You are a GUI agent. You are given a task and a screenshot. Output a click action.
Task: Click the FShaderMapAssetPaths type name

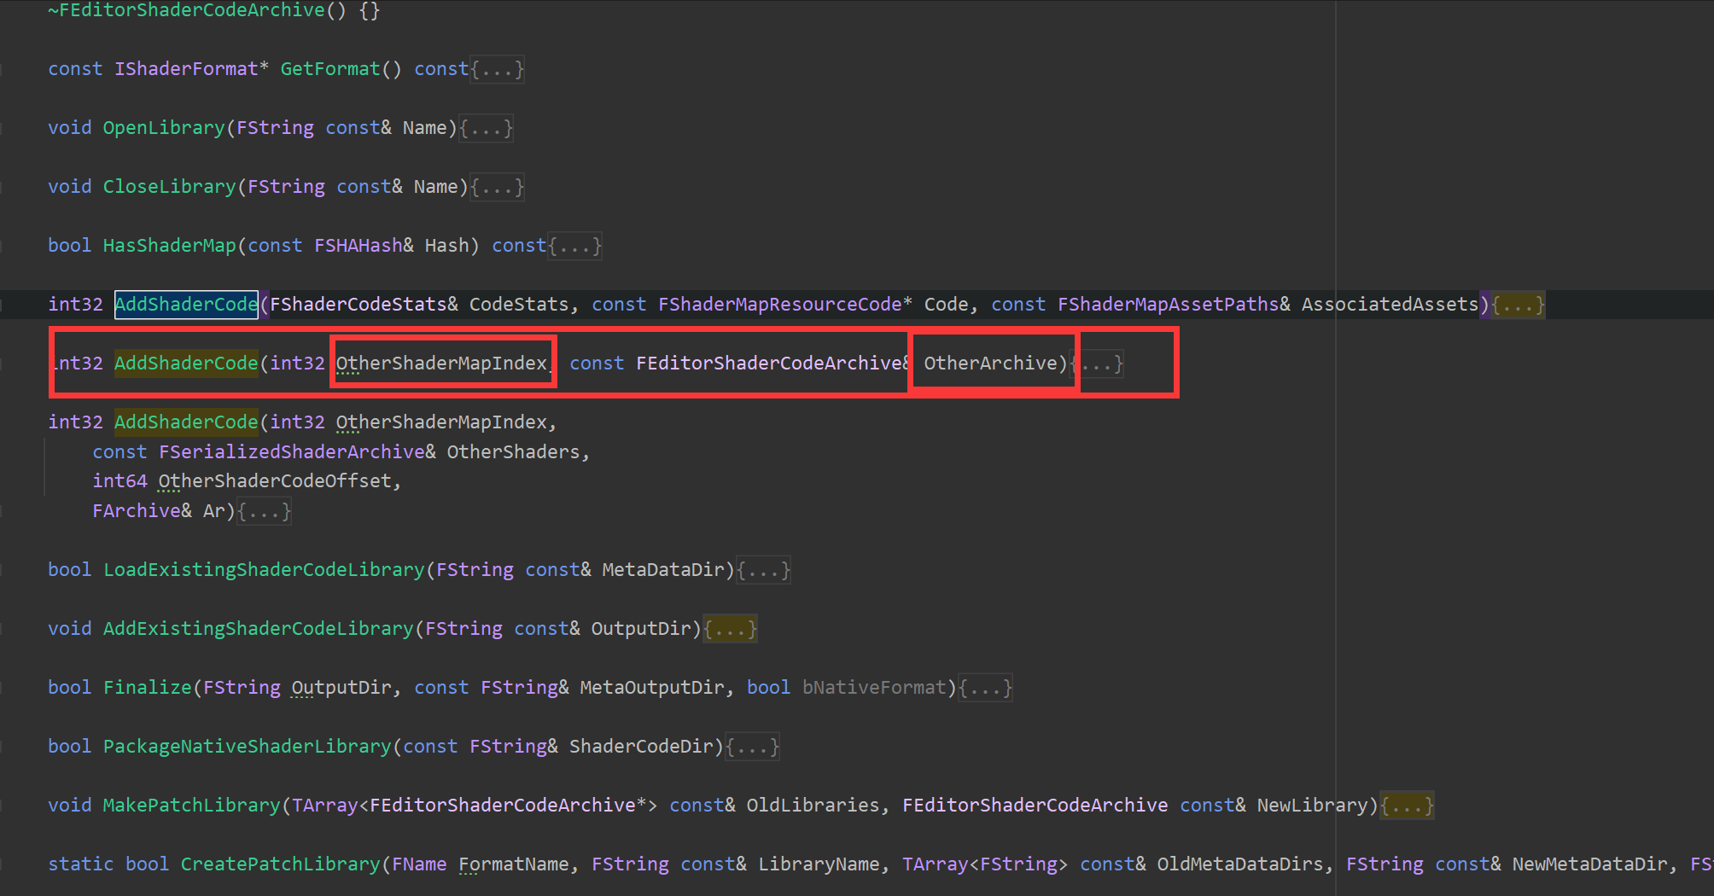[x=1169, y=305]
